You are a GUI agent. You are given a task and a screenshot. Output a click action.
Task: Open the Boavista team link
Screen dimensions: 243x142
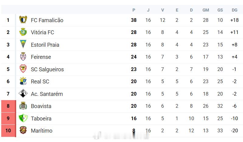tap(41, 106)
